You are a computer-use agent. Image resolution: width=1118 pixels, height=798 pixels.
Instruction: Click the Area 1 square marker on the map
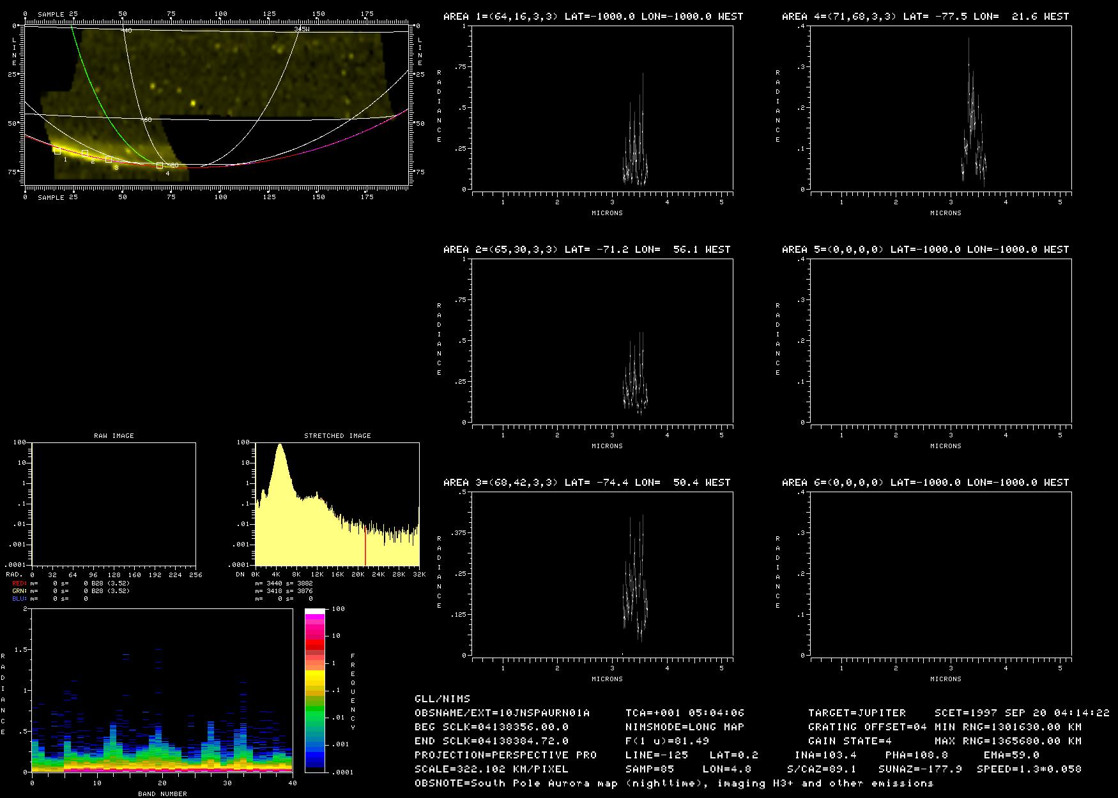[x=57, y=151]
